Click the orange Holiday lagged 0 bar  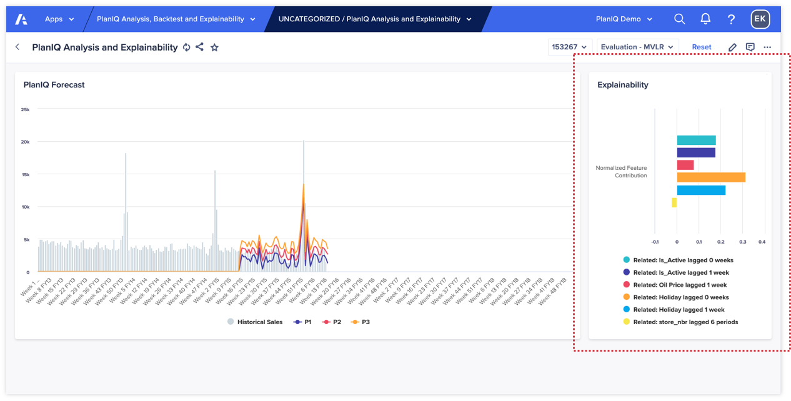(711, 177)
